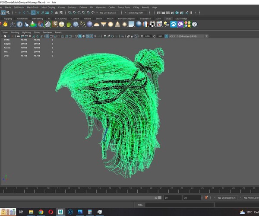Click the V-Ray fire shelf icon

[x=6, y=24]
